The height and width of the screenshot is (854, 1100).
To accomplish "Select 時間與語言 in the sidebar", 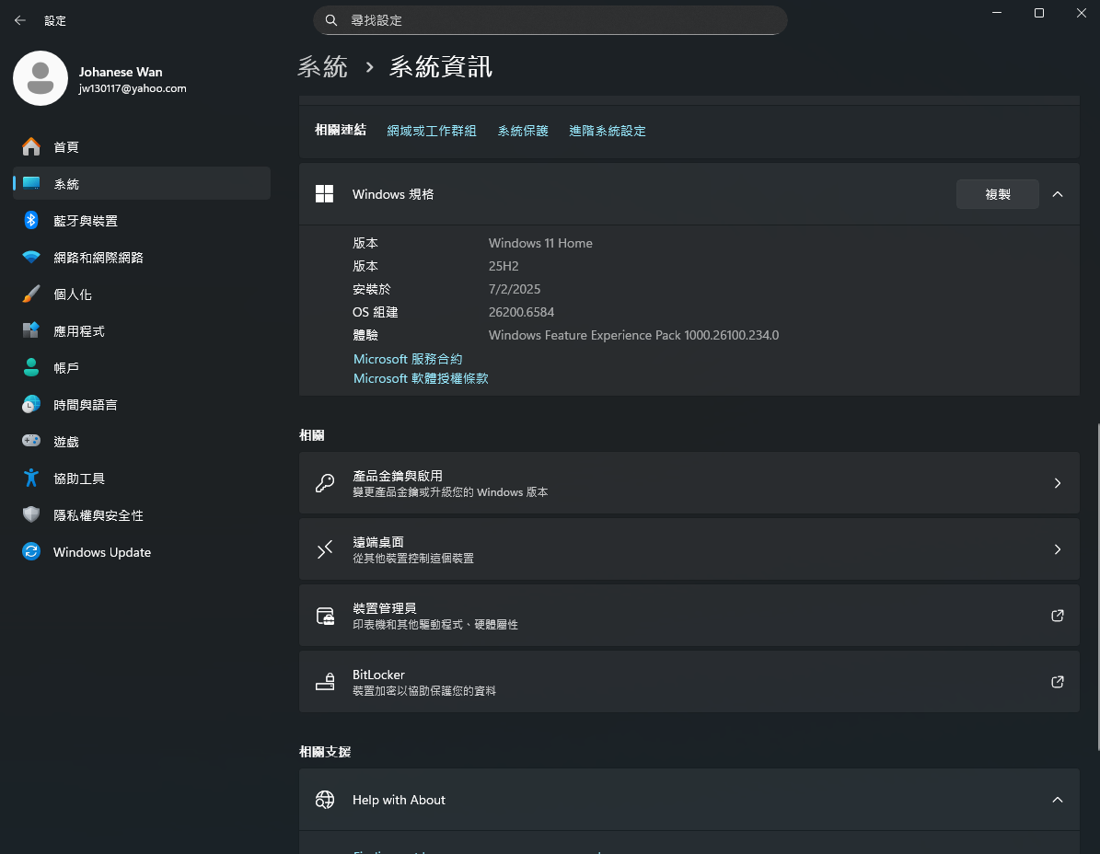I will click(x=142, y=405).
